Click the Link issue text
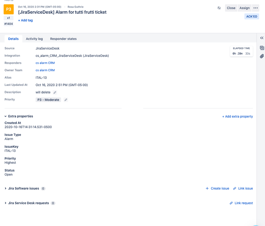The image size is (265, 226). tap(246, 188)
